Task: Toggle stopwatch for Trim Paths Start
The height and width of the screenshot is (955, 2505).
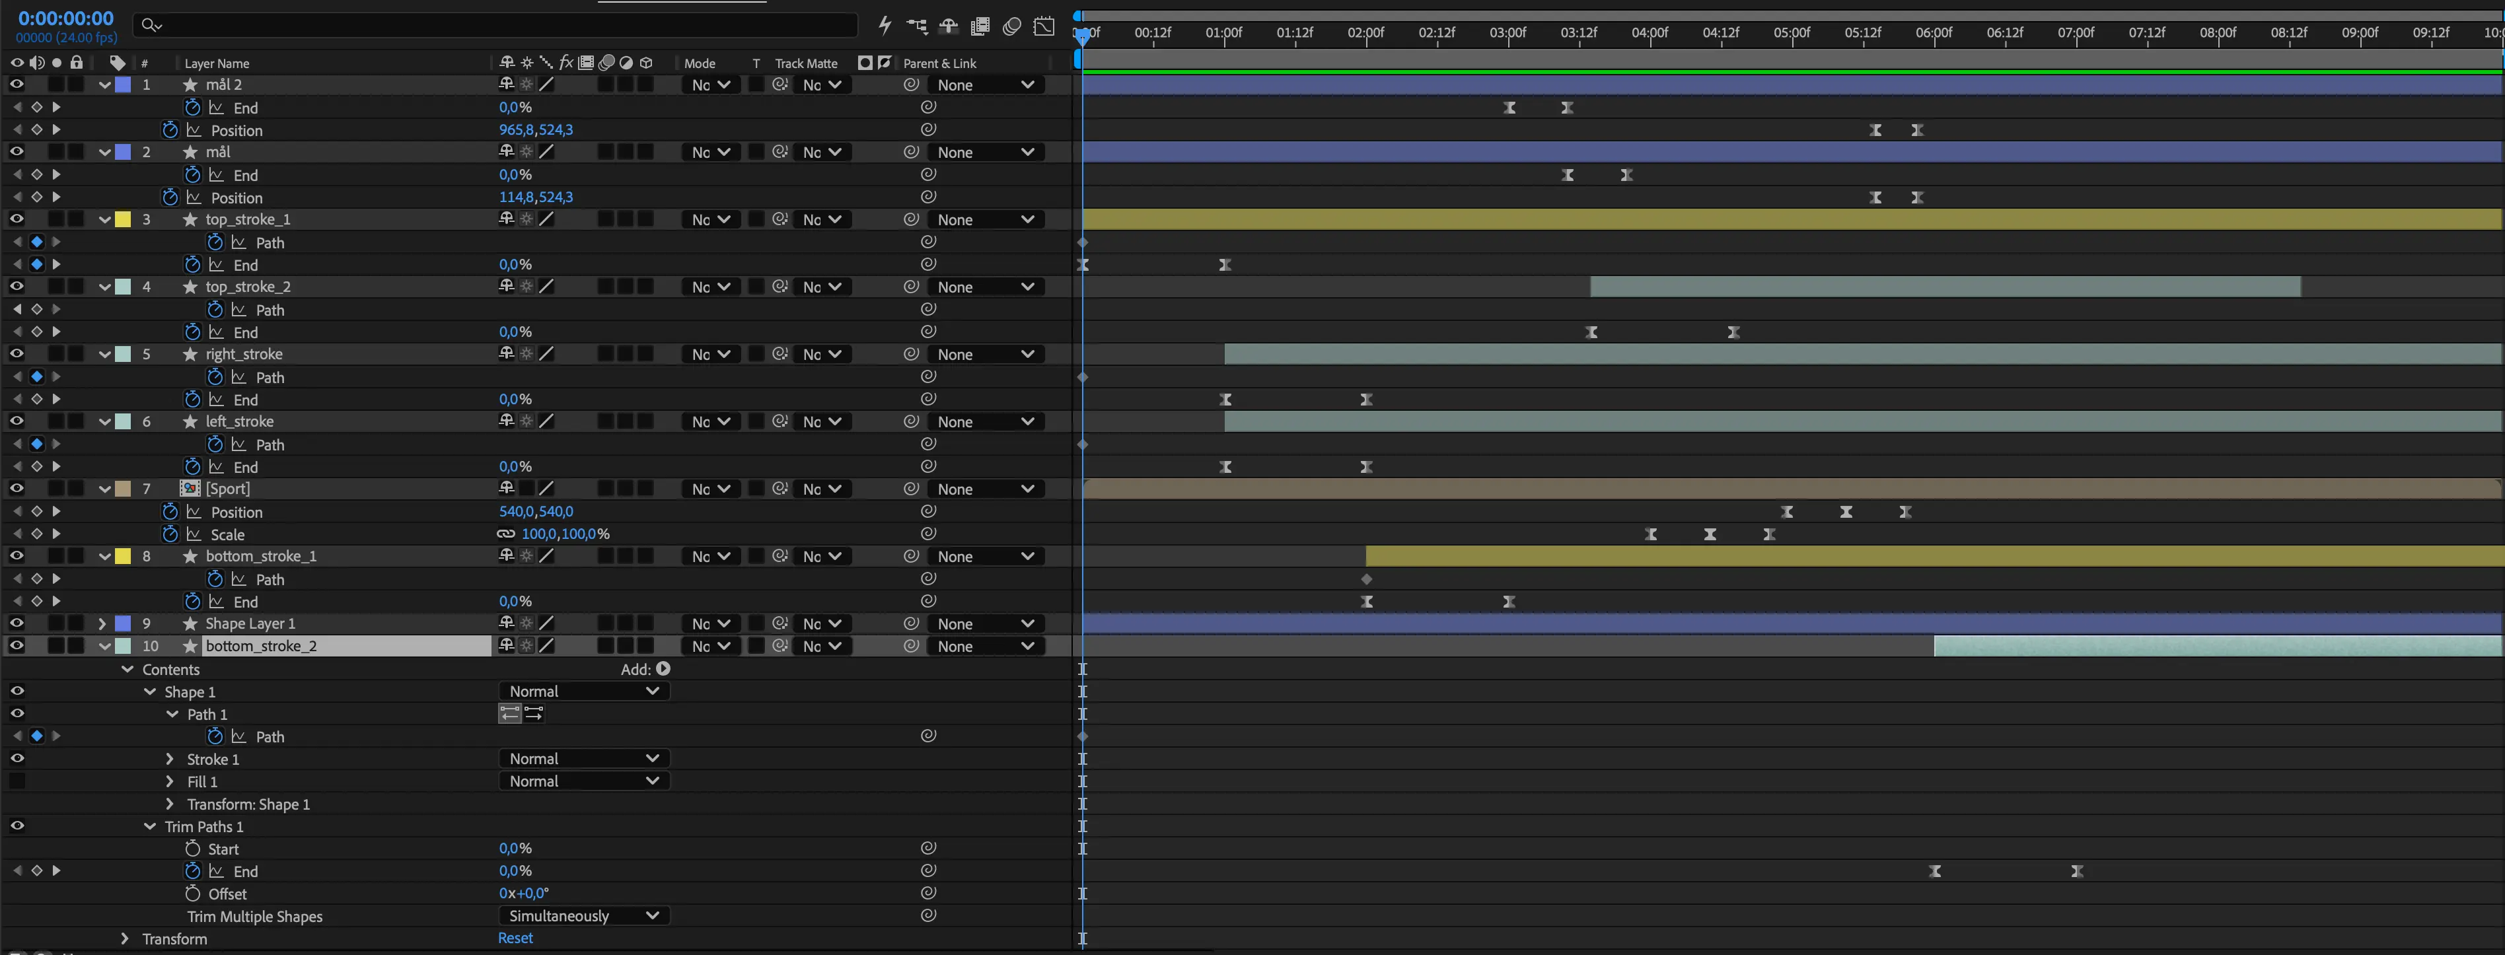Action: [x=192, y=849]
